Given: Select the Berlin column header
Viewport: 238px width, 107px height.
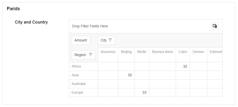Looking at the screenshot, I should pyautogui.click(x=142, y=52).
